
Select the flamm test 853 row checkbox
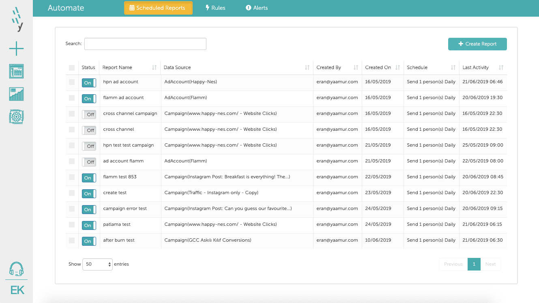coord(72,177)
